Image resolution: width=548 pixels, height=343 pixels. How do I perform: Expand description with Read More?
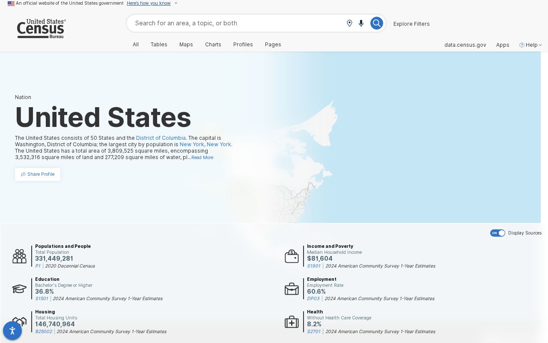click(x=202, y=157)
